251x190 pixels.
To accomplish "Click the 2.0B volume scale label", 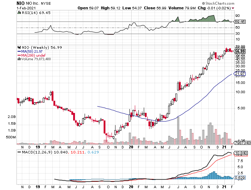I will (12, 117).
